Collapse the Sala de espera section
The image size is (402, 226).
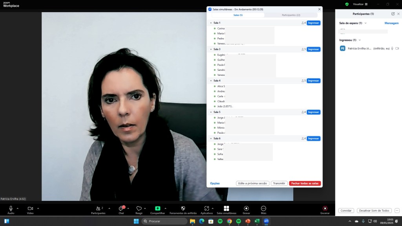point(365,23)
